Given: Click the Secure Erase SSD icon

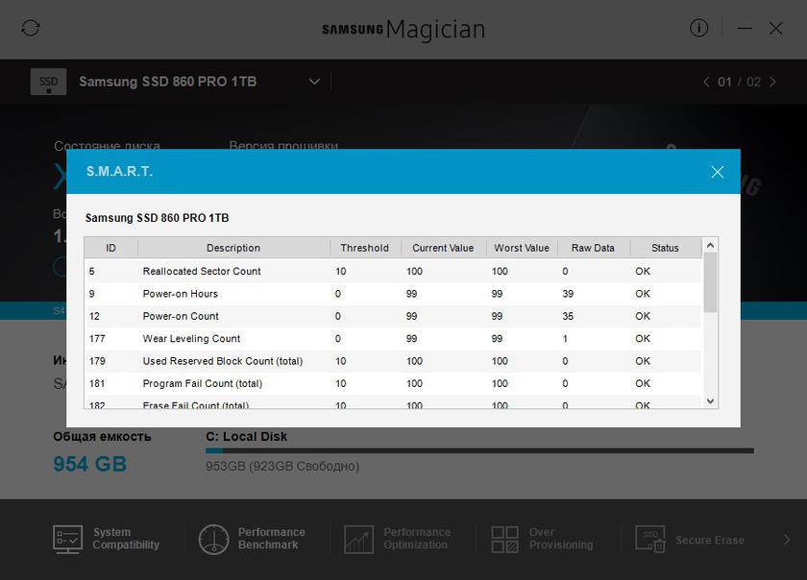Looking at the screenshot, I should [652, 539].
